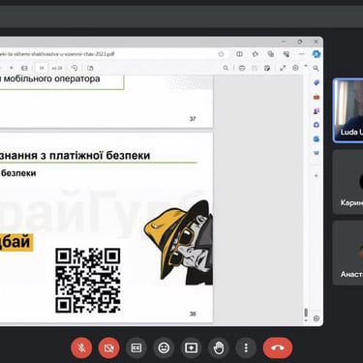
Task: Open Edge sidebar Outlook icon
Action: click(317, 138)
